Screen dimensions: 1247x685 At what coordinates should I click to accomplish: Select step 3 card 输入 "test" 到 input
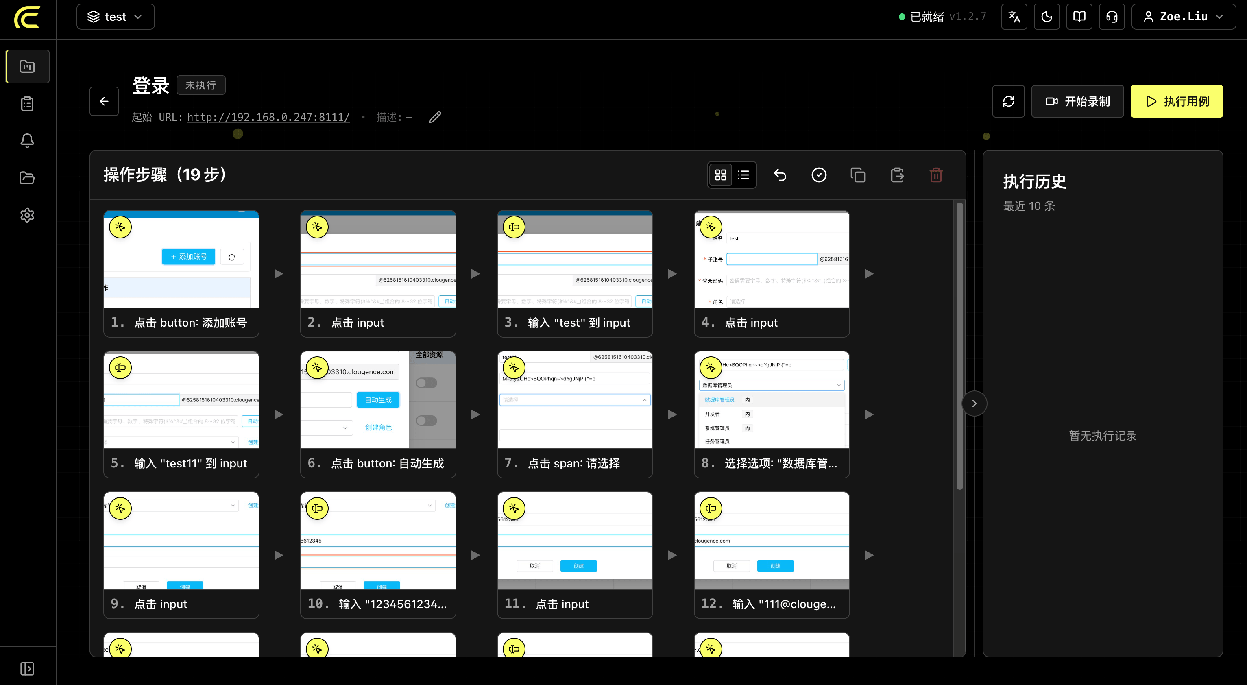575,273
